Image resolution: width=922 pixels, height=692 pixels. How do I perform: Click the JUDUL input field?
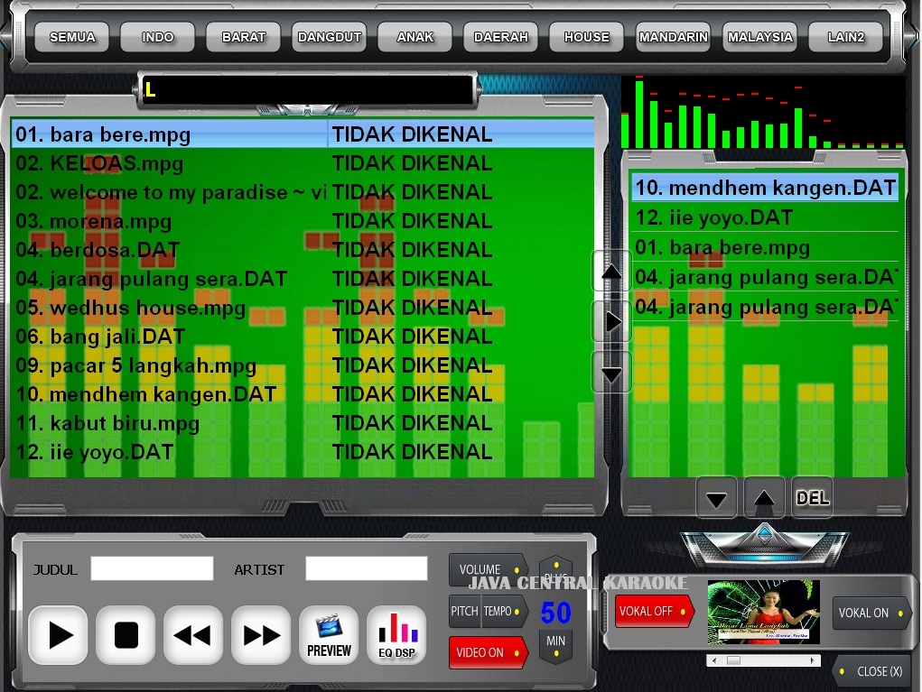(x=152, y=568)
